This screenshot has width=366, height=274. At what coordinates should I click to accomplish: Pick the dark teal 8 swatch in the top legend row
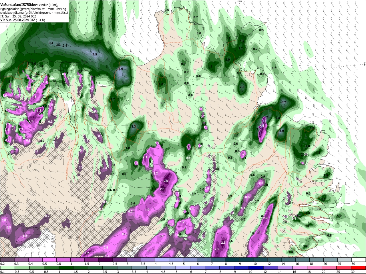(x=232, y=259)
